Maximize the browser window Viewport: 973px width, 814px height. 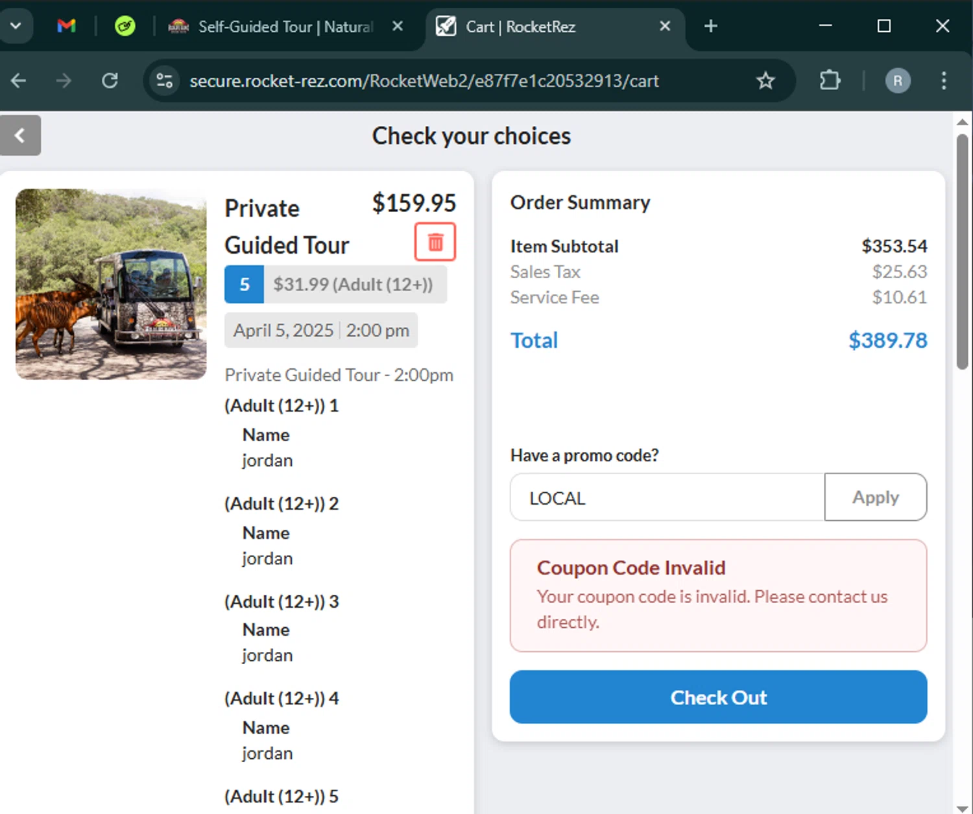click(x=883, y=26)
